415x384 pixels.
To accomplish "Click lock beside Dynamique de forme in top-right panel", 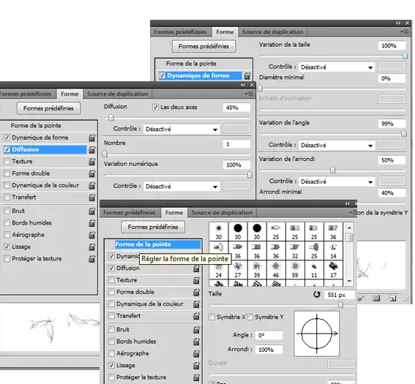I will tap(247, 75).
